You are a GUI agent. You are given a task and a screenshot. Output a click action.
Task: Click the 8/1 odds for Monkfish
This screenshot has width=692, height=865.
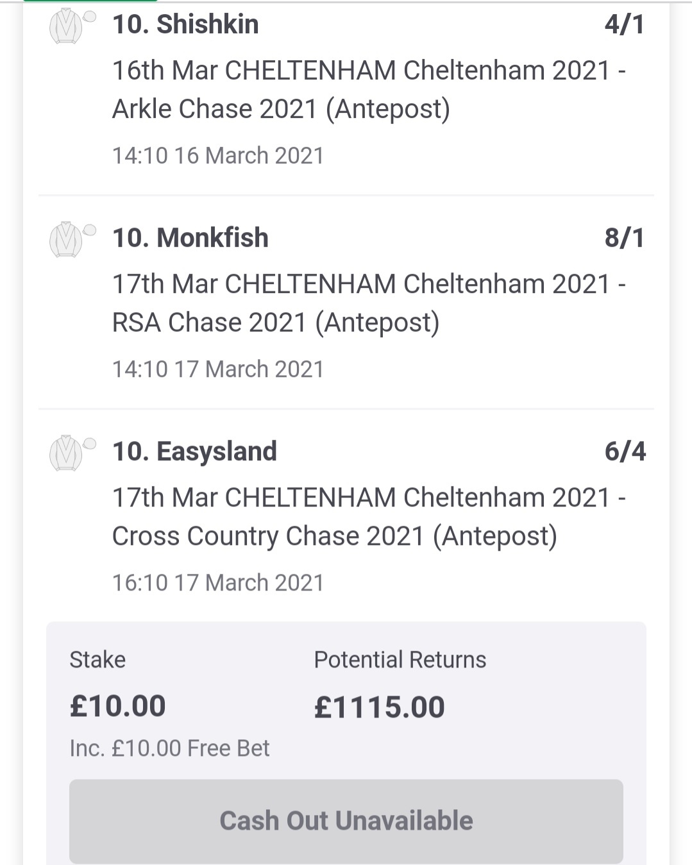(x=624, y=238)
